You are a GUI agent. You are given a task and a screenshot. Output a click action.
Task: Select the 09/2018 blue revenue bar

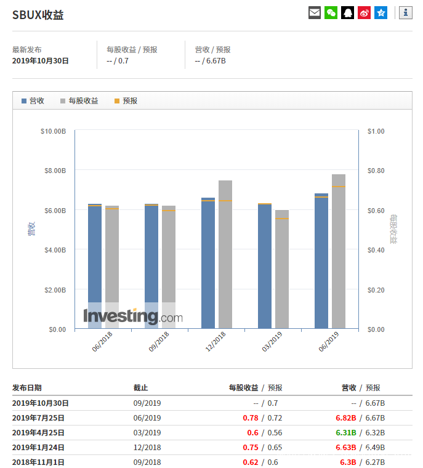coord(151,266)
